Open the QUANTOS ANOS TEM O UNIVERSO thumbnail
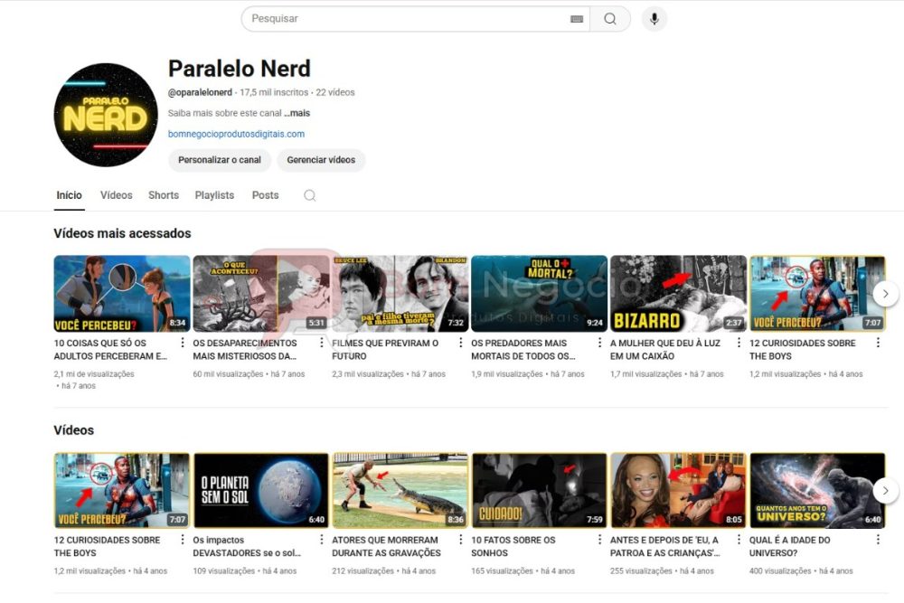904x603 pixels. point(817,491)
